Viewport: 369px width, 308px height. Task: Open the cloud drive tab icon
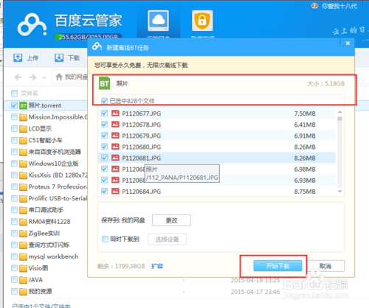pos(158,21)
